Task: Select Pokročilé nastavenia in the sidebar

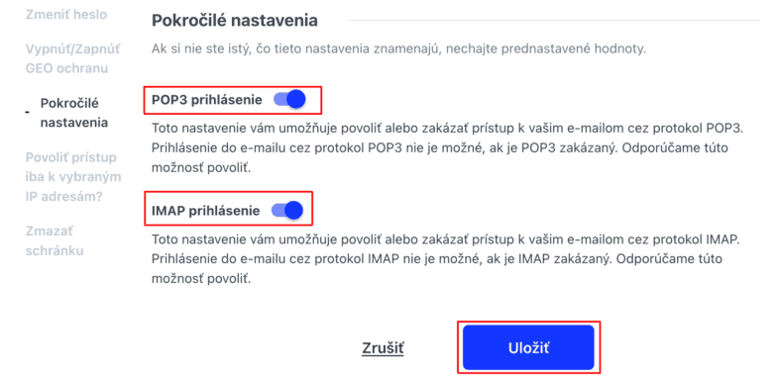Action: point(74,113)
